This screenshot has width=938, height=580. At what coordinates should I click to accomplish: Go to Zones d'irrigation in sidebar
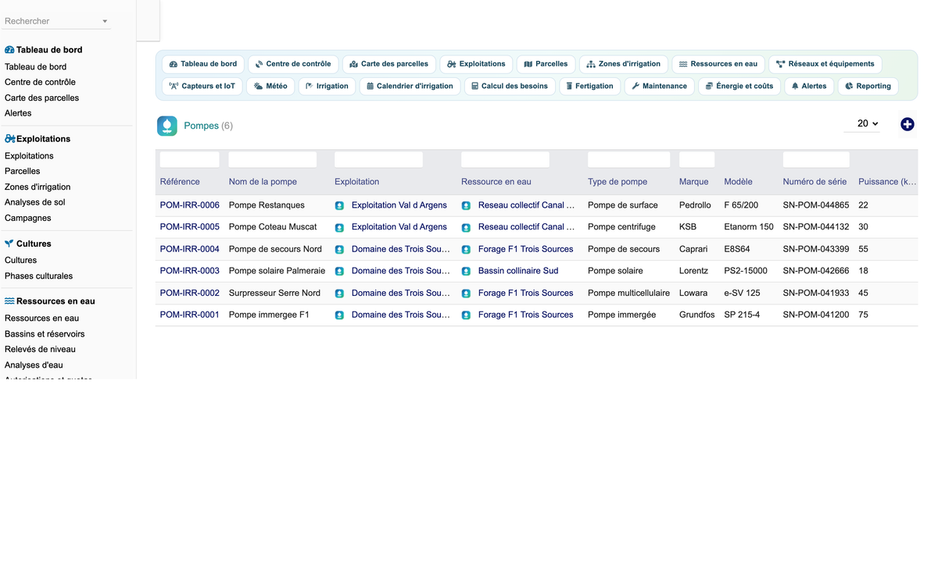(38, 187)
